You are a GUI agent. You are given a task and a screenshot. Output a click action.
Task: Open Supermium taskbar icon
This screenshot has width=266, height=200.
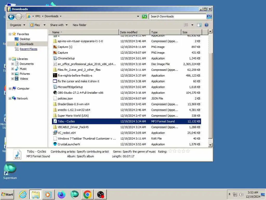(x=75, y=194)
